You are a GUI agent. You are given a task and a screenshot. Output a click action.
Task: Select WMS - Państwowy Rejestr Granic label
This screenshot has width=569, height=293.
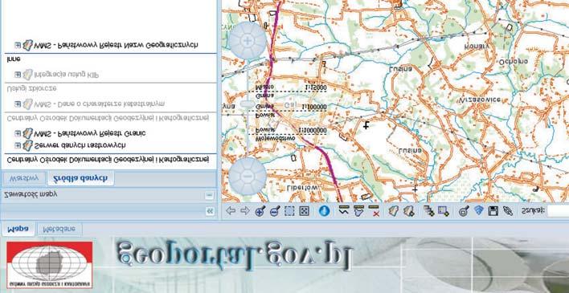pos(90,133)
